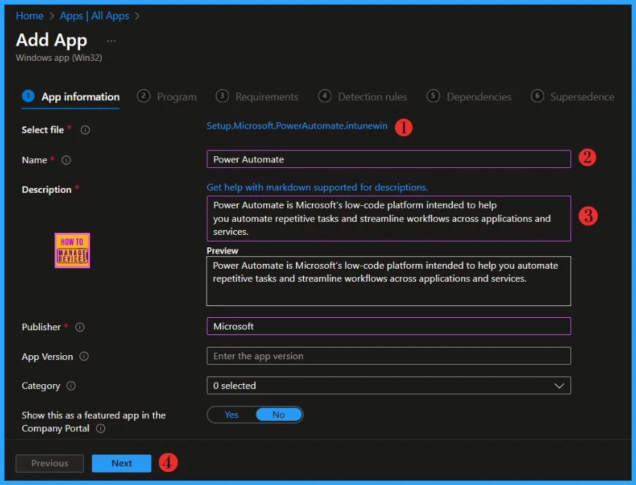This screenshot has height=485, width=636.
Task: Select the Detection rules tab
Action: (x=363, y=97)
